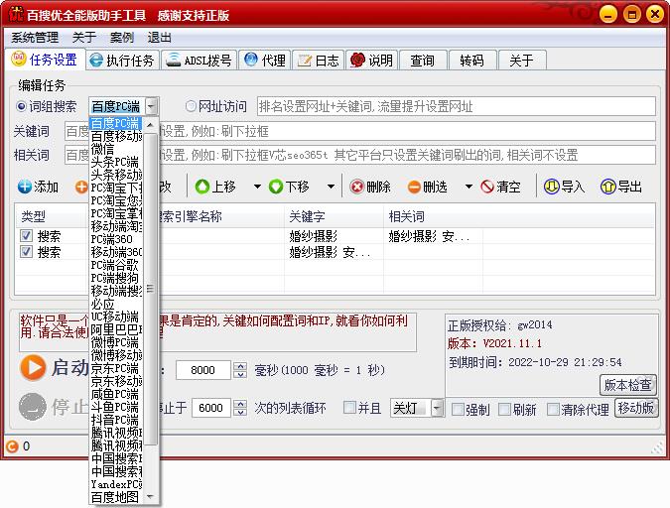Image resolution: width=670 pixels, height=508 pixels.
Task: Click the 关于 menu in menu bar
Action: tap(84, 38)
